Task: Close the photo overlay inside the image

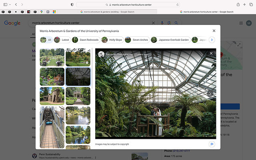Action: (x=211, y=53)
